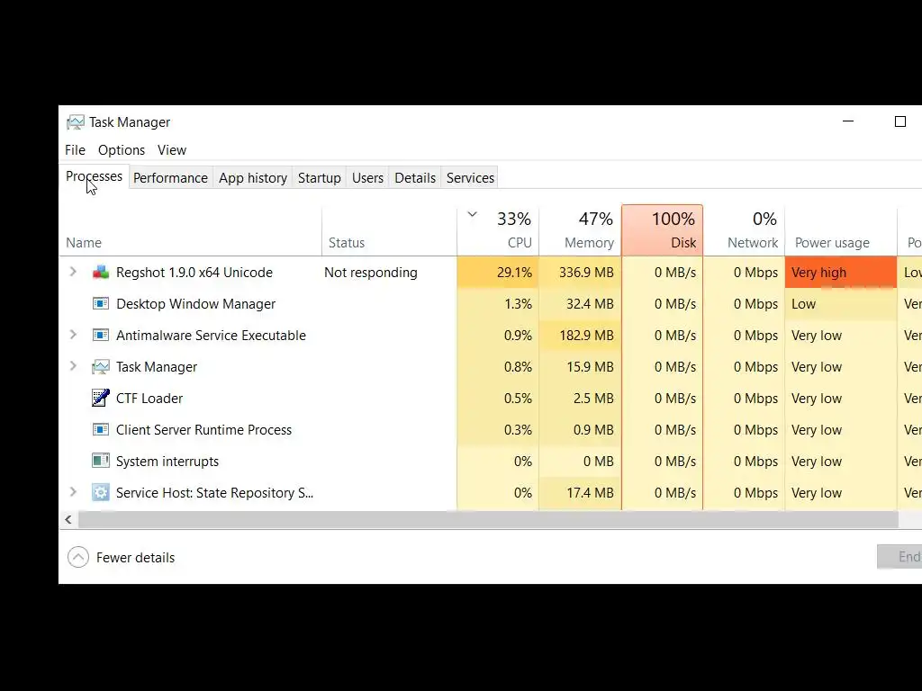This screenshot has width=922, height=691.
Task: Click the Low power usage cell for Desktop Window Manager
Action: (841, 304)
